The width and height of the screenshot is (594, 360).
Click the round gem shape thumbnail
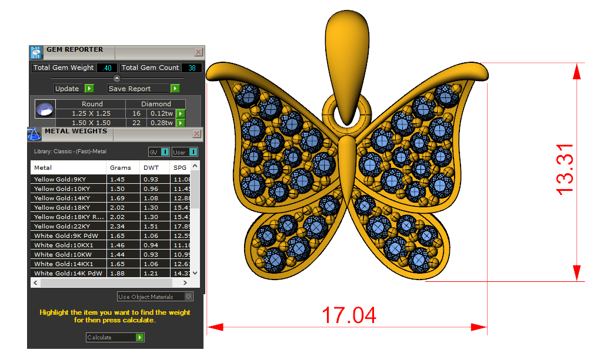45,109
